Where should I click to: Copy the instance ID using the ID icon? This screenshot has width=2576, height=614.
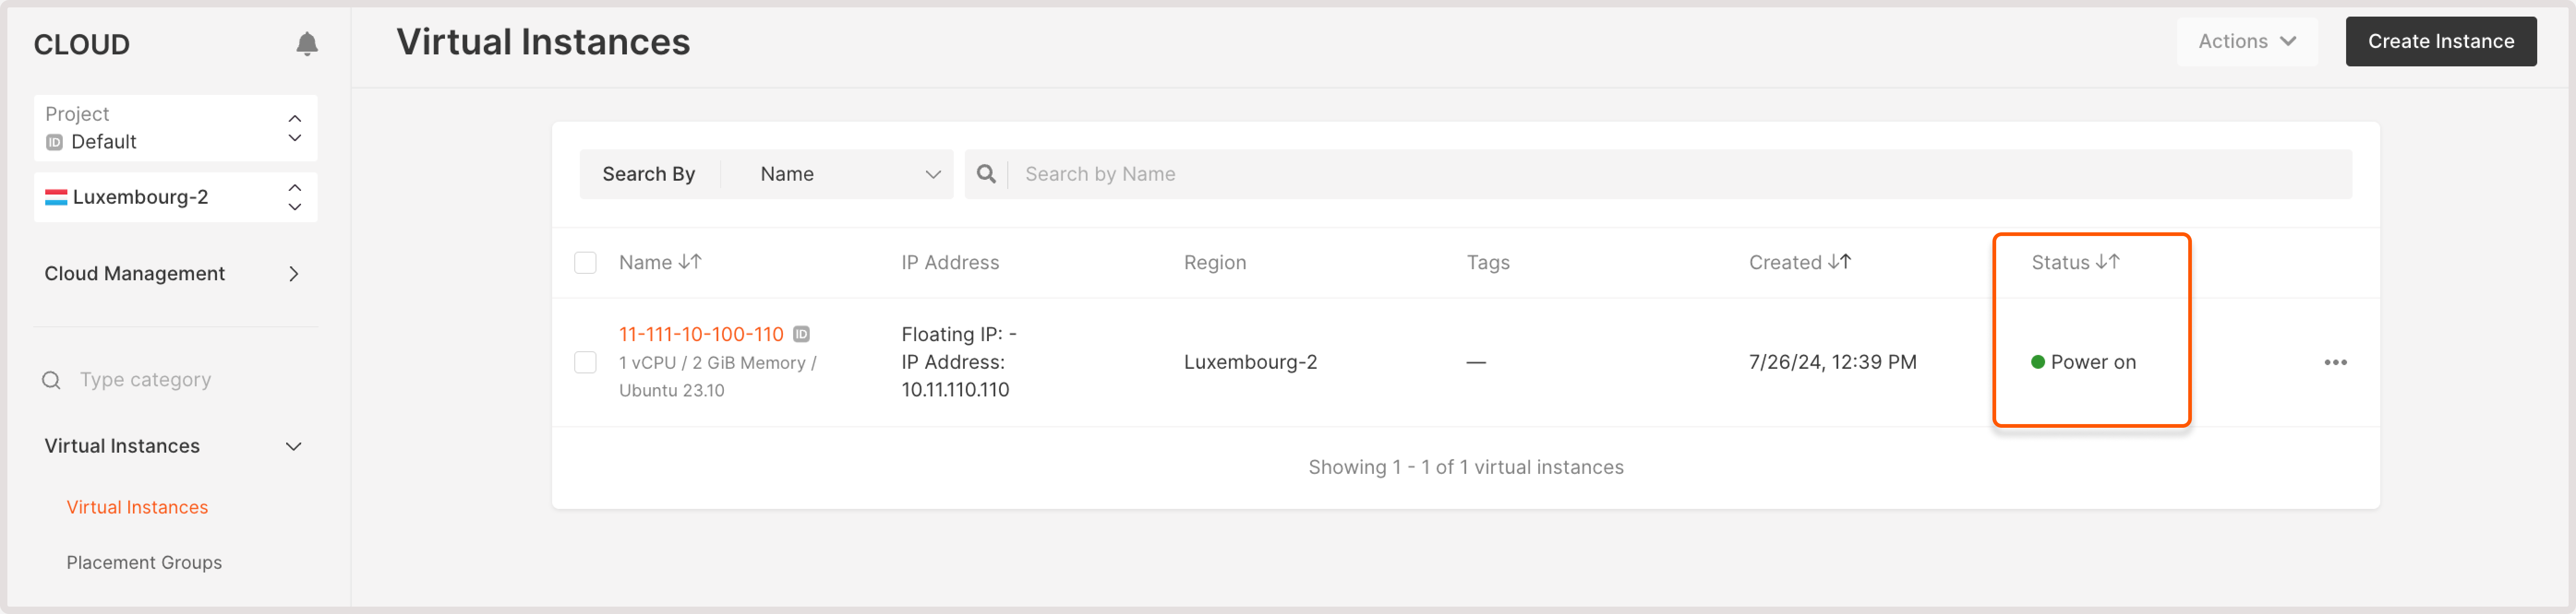801,333
